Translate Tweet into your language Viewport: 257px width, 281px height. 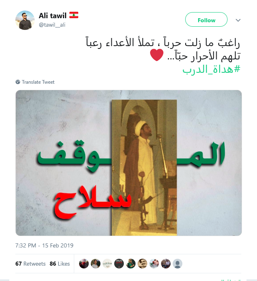point(38,82)
